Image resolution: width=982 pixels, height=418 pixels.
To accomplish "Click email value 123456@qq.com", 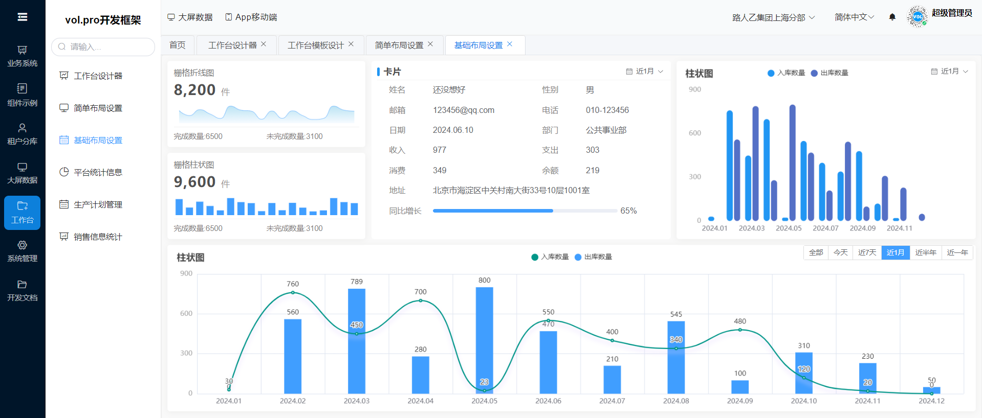I will (464, 110).
